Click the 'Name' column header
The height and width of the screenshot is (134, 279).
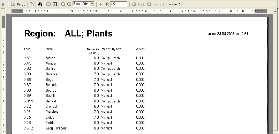tap(49, 49)
